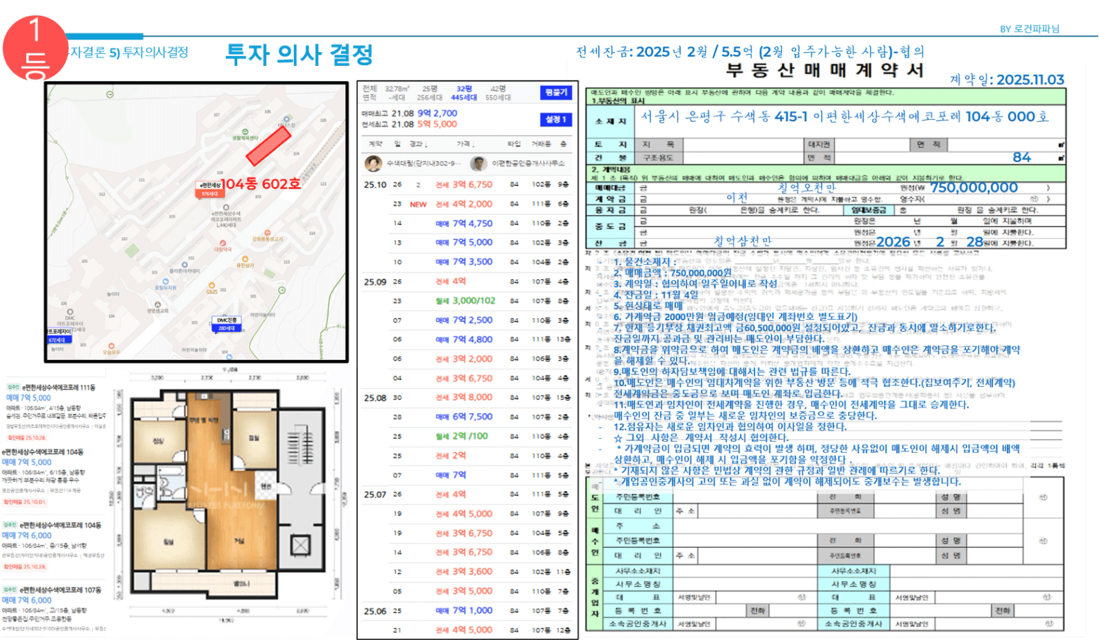Click the blue button beside the 42평 tab
Screen dimensions: 1099x640
[x=556, y=92]
